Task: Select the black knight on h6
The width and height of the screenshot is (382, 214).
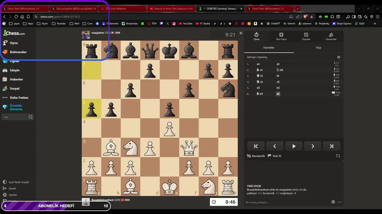Action: (228, 89)
